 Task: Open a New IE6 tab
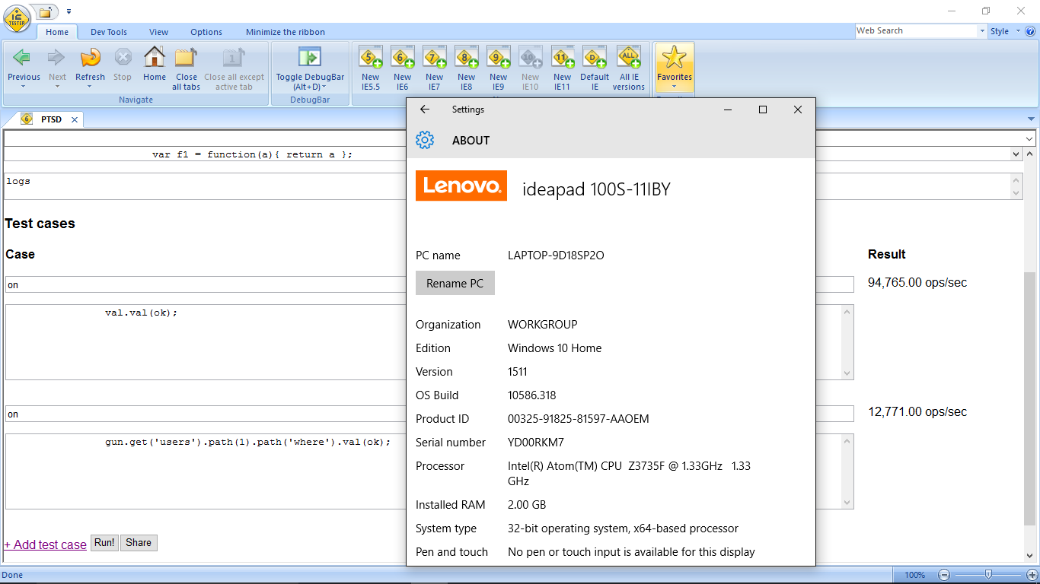(x=403, y=57)
